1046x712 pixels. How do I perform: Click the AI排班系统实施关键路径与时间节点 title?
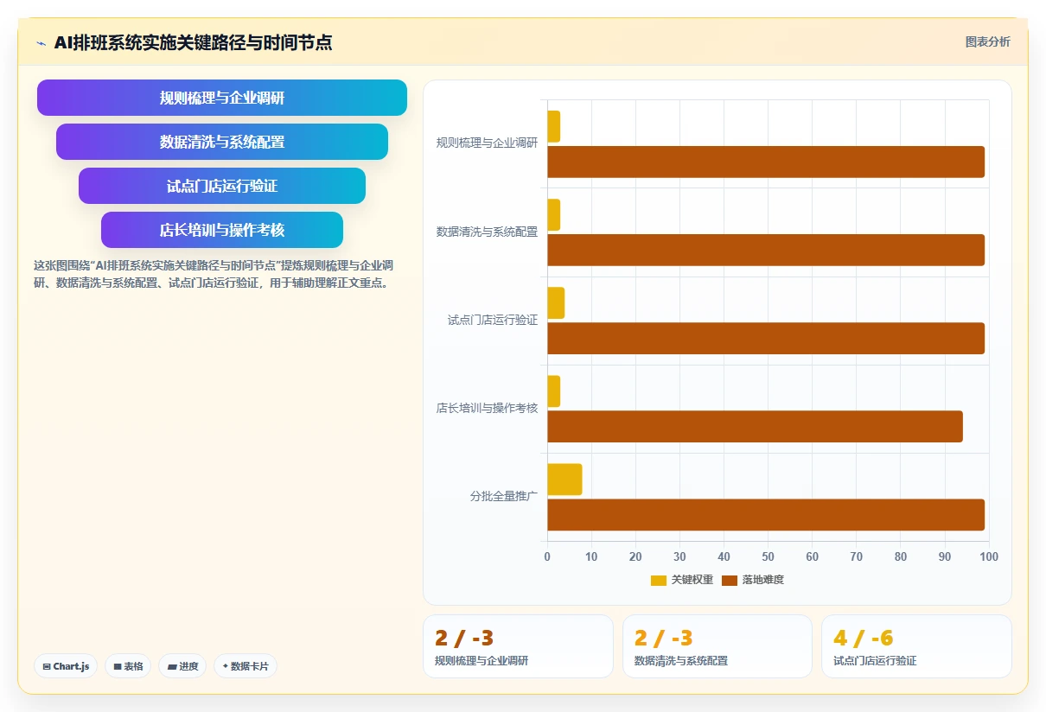click(193, 42)
